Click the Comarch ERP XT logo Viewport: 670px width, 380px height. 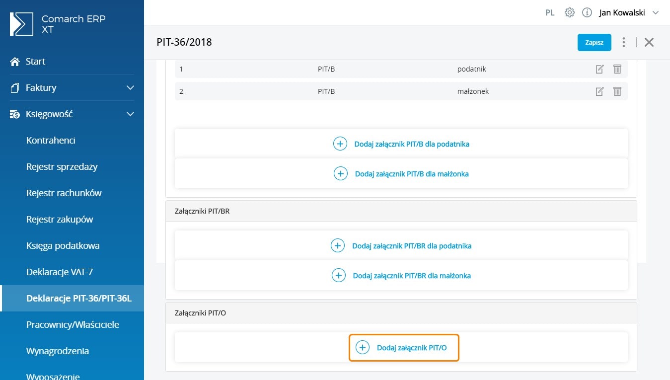(x=22, y=24)
